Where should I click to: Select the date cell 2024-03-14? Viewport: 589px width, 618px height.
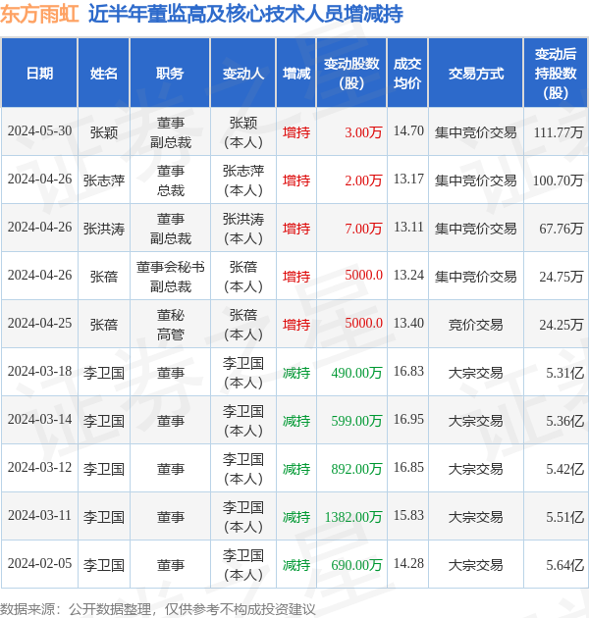[39, 420]
